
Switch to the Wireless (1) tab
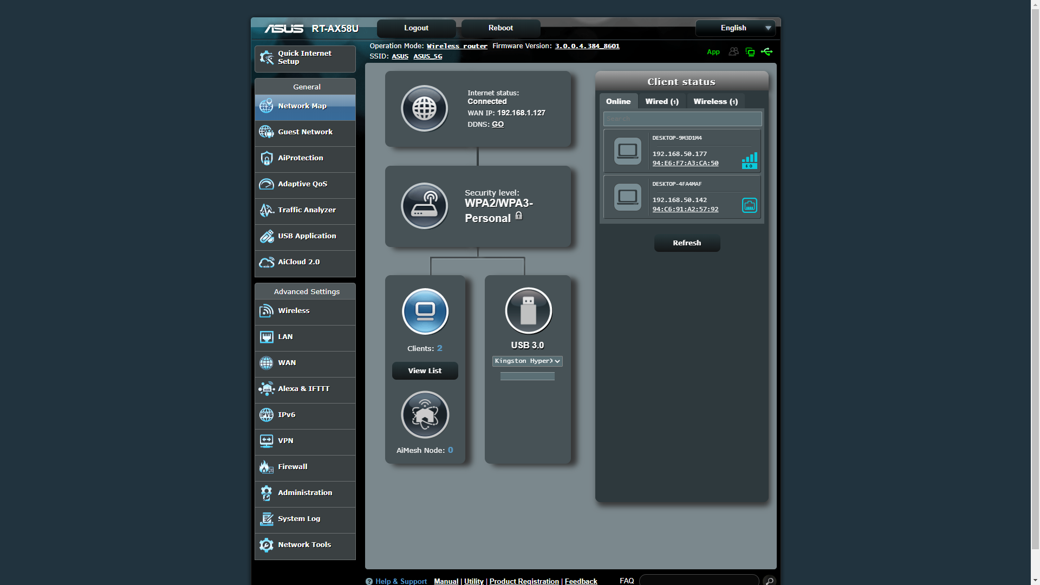coord(715,102)
